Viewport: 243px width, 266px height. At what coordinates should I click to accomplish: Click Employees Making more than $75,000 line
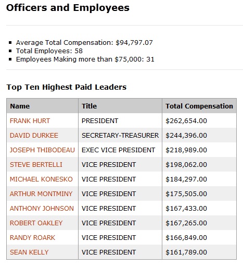coord(85,59)
